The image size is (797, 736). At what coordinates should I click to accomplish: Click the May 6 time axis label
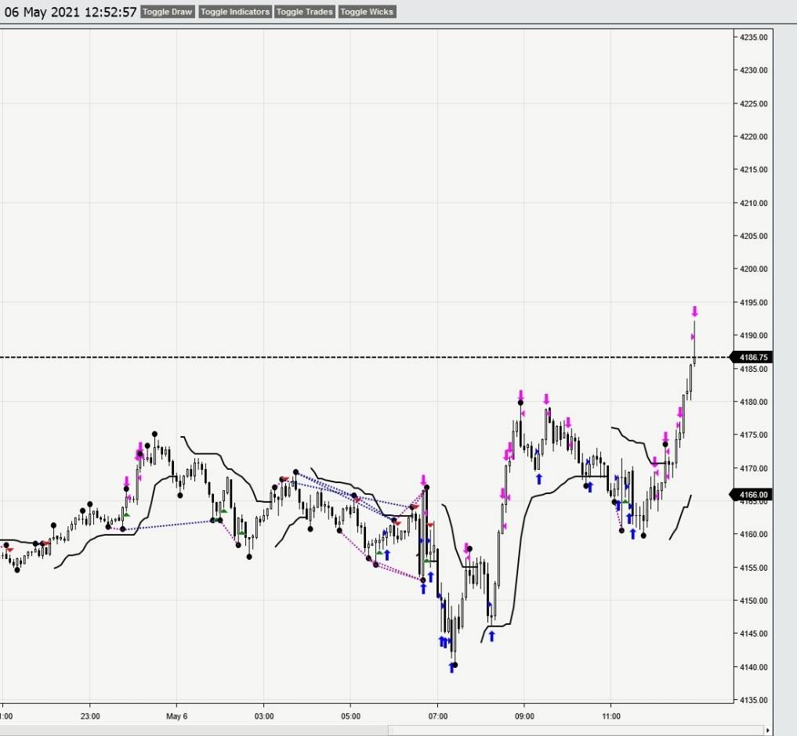(177, 716)
